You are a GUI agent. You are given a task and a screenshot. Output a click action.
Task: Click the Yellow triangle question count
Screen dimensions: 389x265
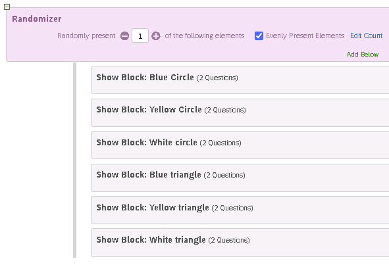pyautogui.click(x=232, y=208)
